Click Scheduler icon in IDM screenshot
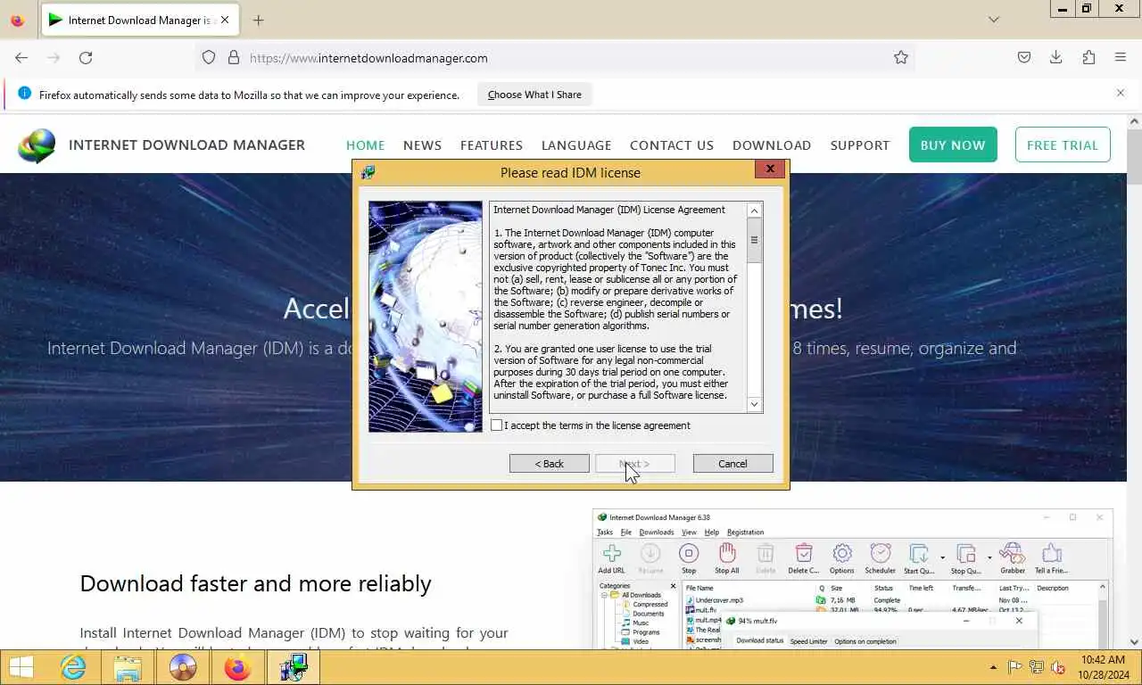This screenshot has height=685, width=1142. [881, 559]
